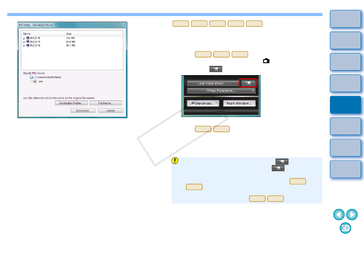Return via the Main Window... button

coord(239,103)
